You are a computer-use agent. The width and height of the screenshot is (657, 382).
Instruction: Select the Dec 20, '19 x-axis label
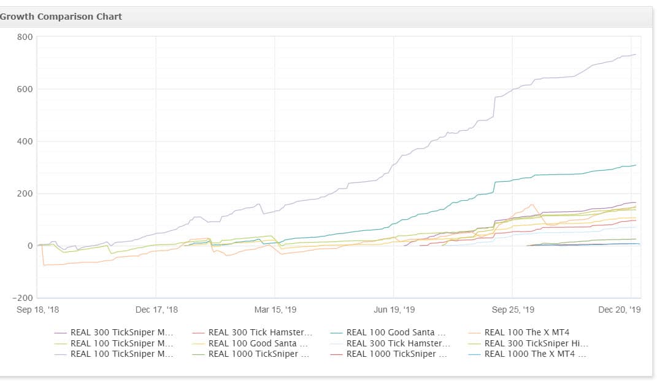[620, 310]
